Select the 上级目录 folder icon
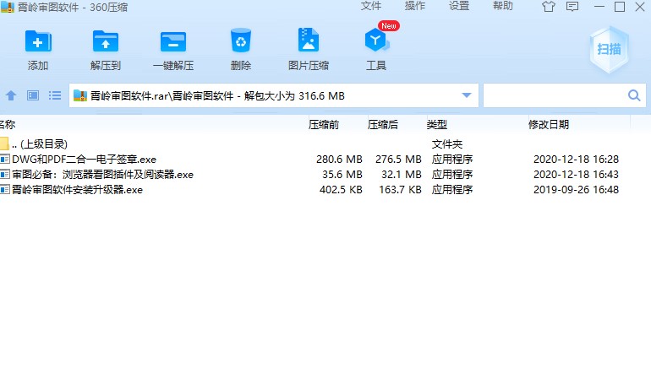 tap(4, 143)
